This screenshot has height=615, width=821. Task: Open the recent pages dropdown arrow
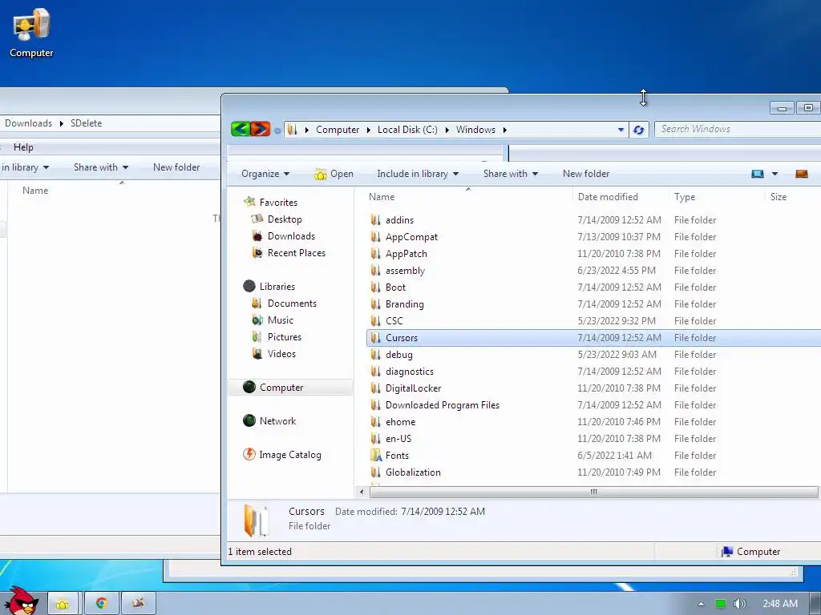click(x=277, y=131)
